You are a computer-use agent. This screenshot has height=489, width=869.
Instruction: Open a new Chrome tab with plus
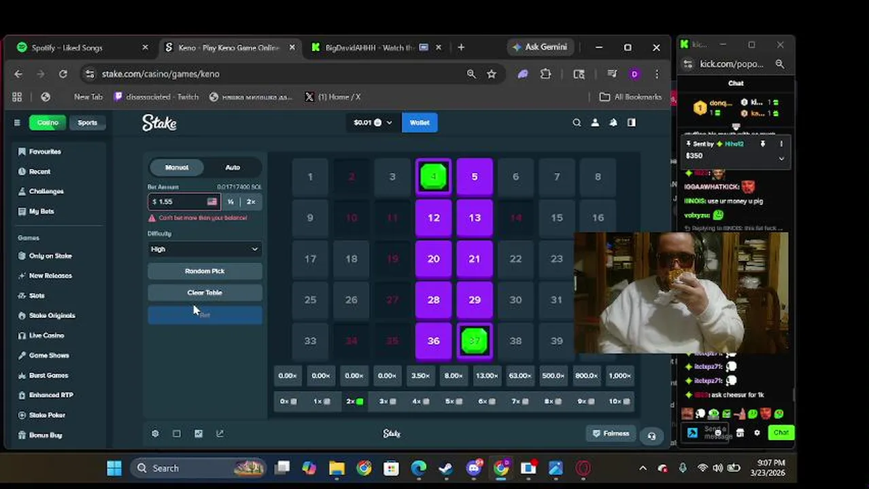pyautogui.click(x=461, y=48)
